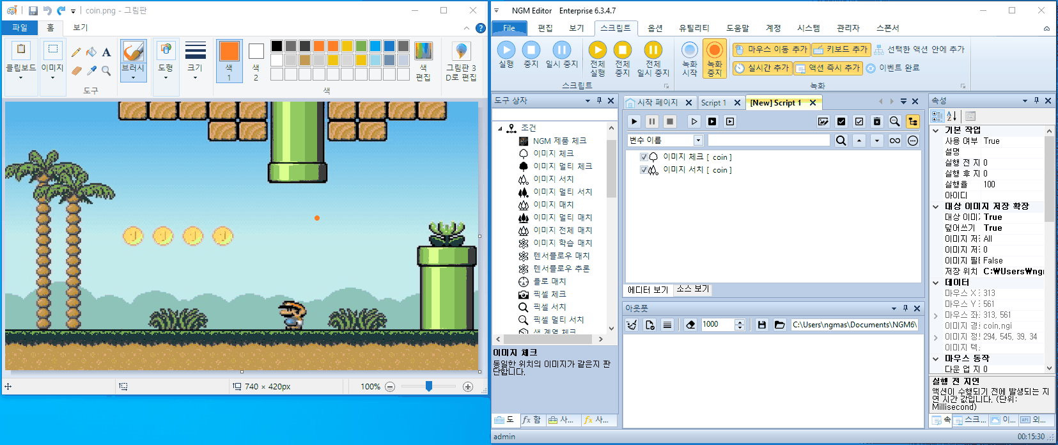Open 클립보드 dropdown in Paint
This screenshot has width=1058, height=445.
pos(20,78)
